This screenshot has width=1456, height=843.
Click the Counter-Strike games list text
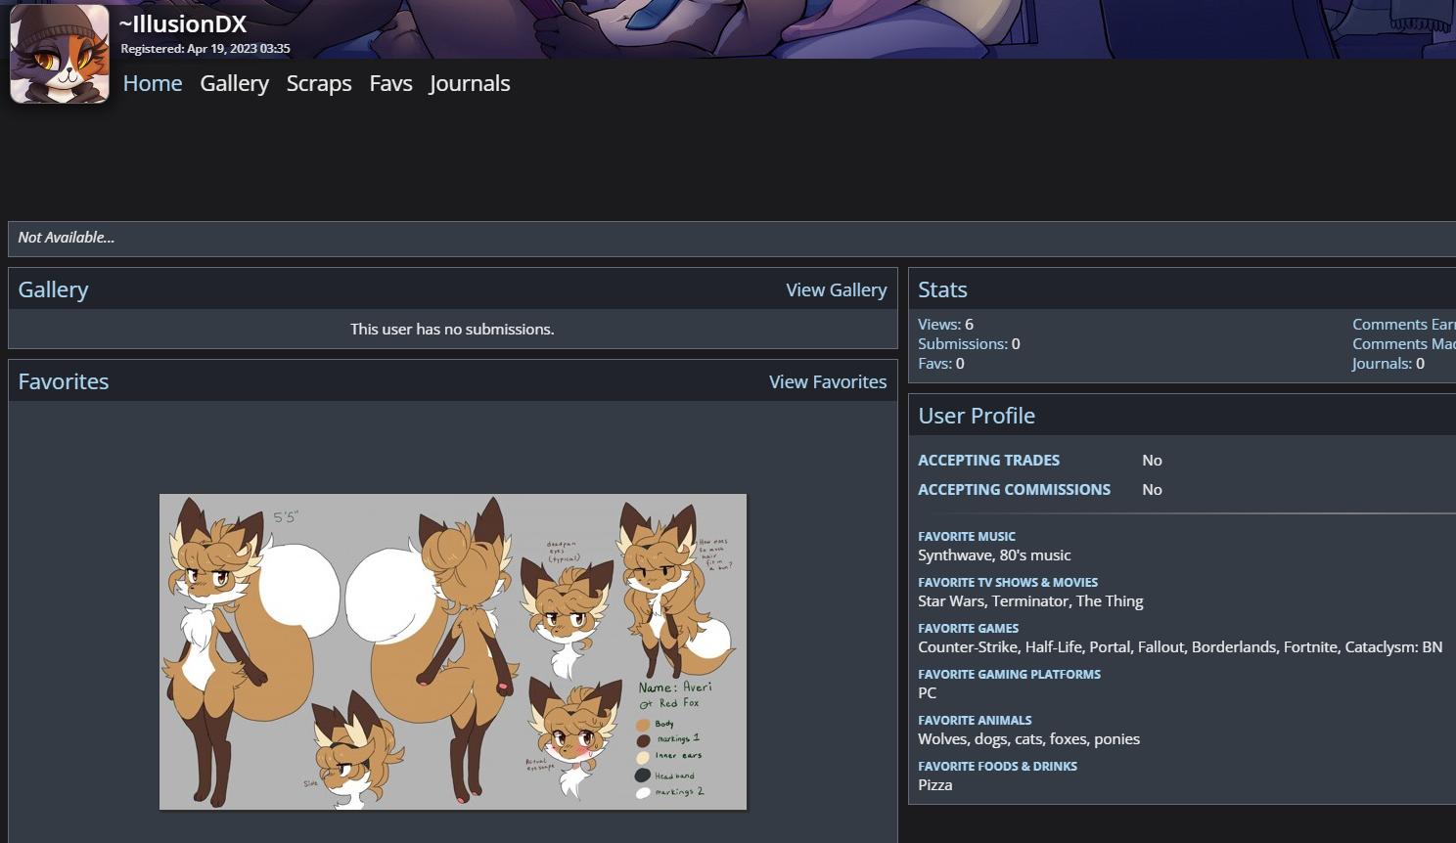click(x=1180, y=647)
